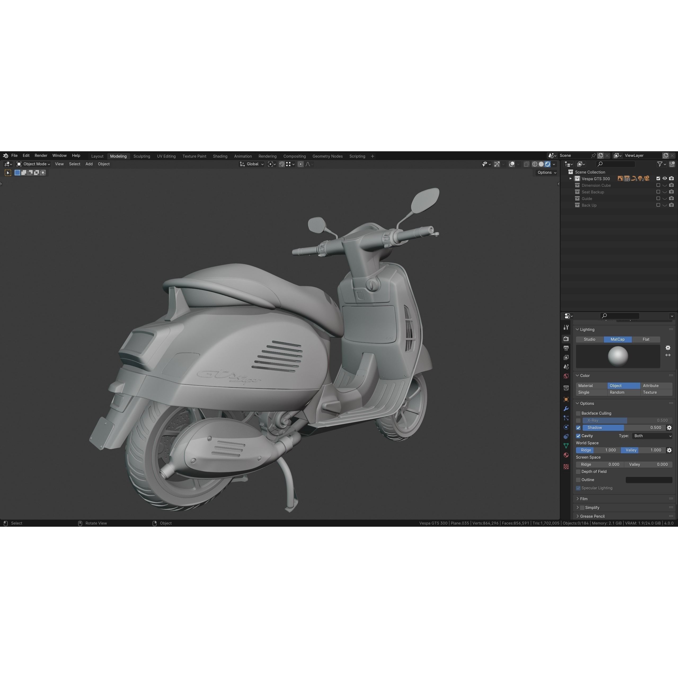Open the viewport Add menu
678x678 pixels.
pyautogui.click(x=89, y=164)
